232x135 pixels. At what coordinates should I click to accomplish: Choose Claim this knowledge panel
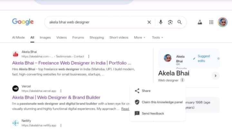pos(158,102)
